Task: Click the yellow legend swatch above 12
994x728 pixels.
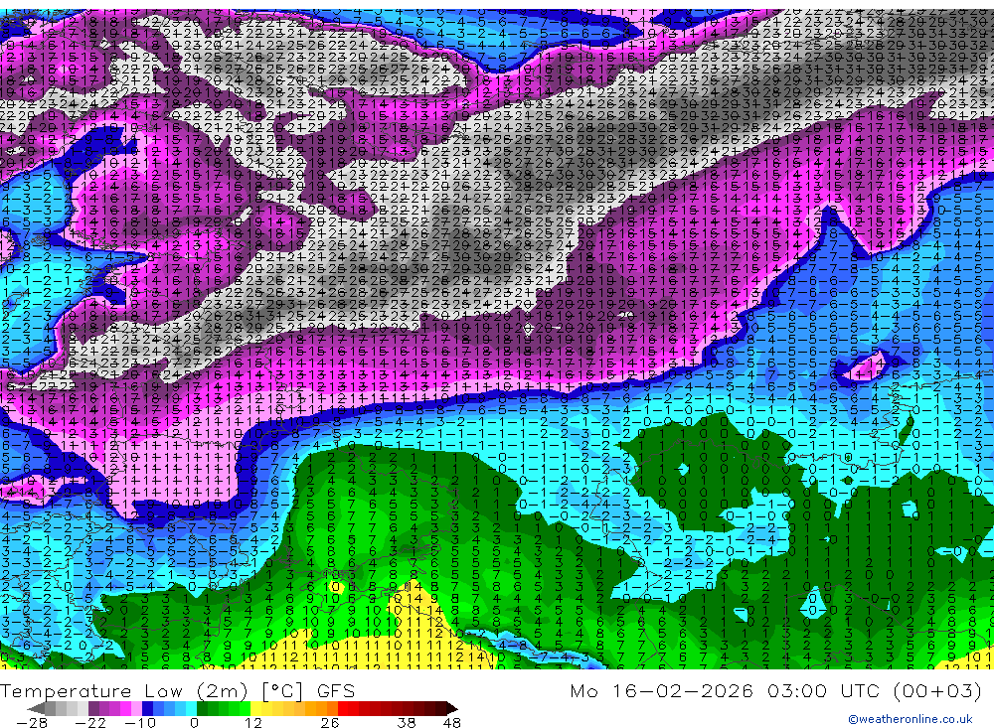Action: pyautogui.click(x=256, y=708)
